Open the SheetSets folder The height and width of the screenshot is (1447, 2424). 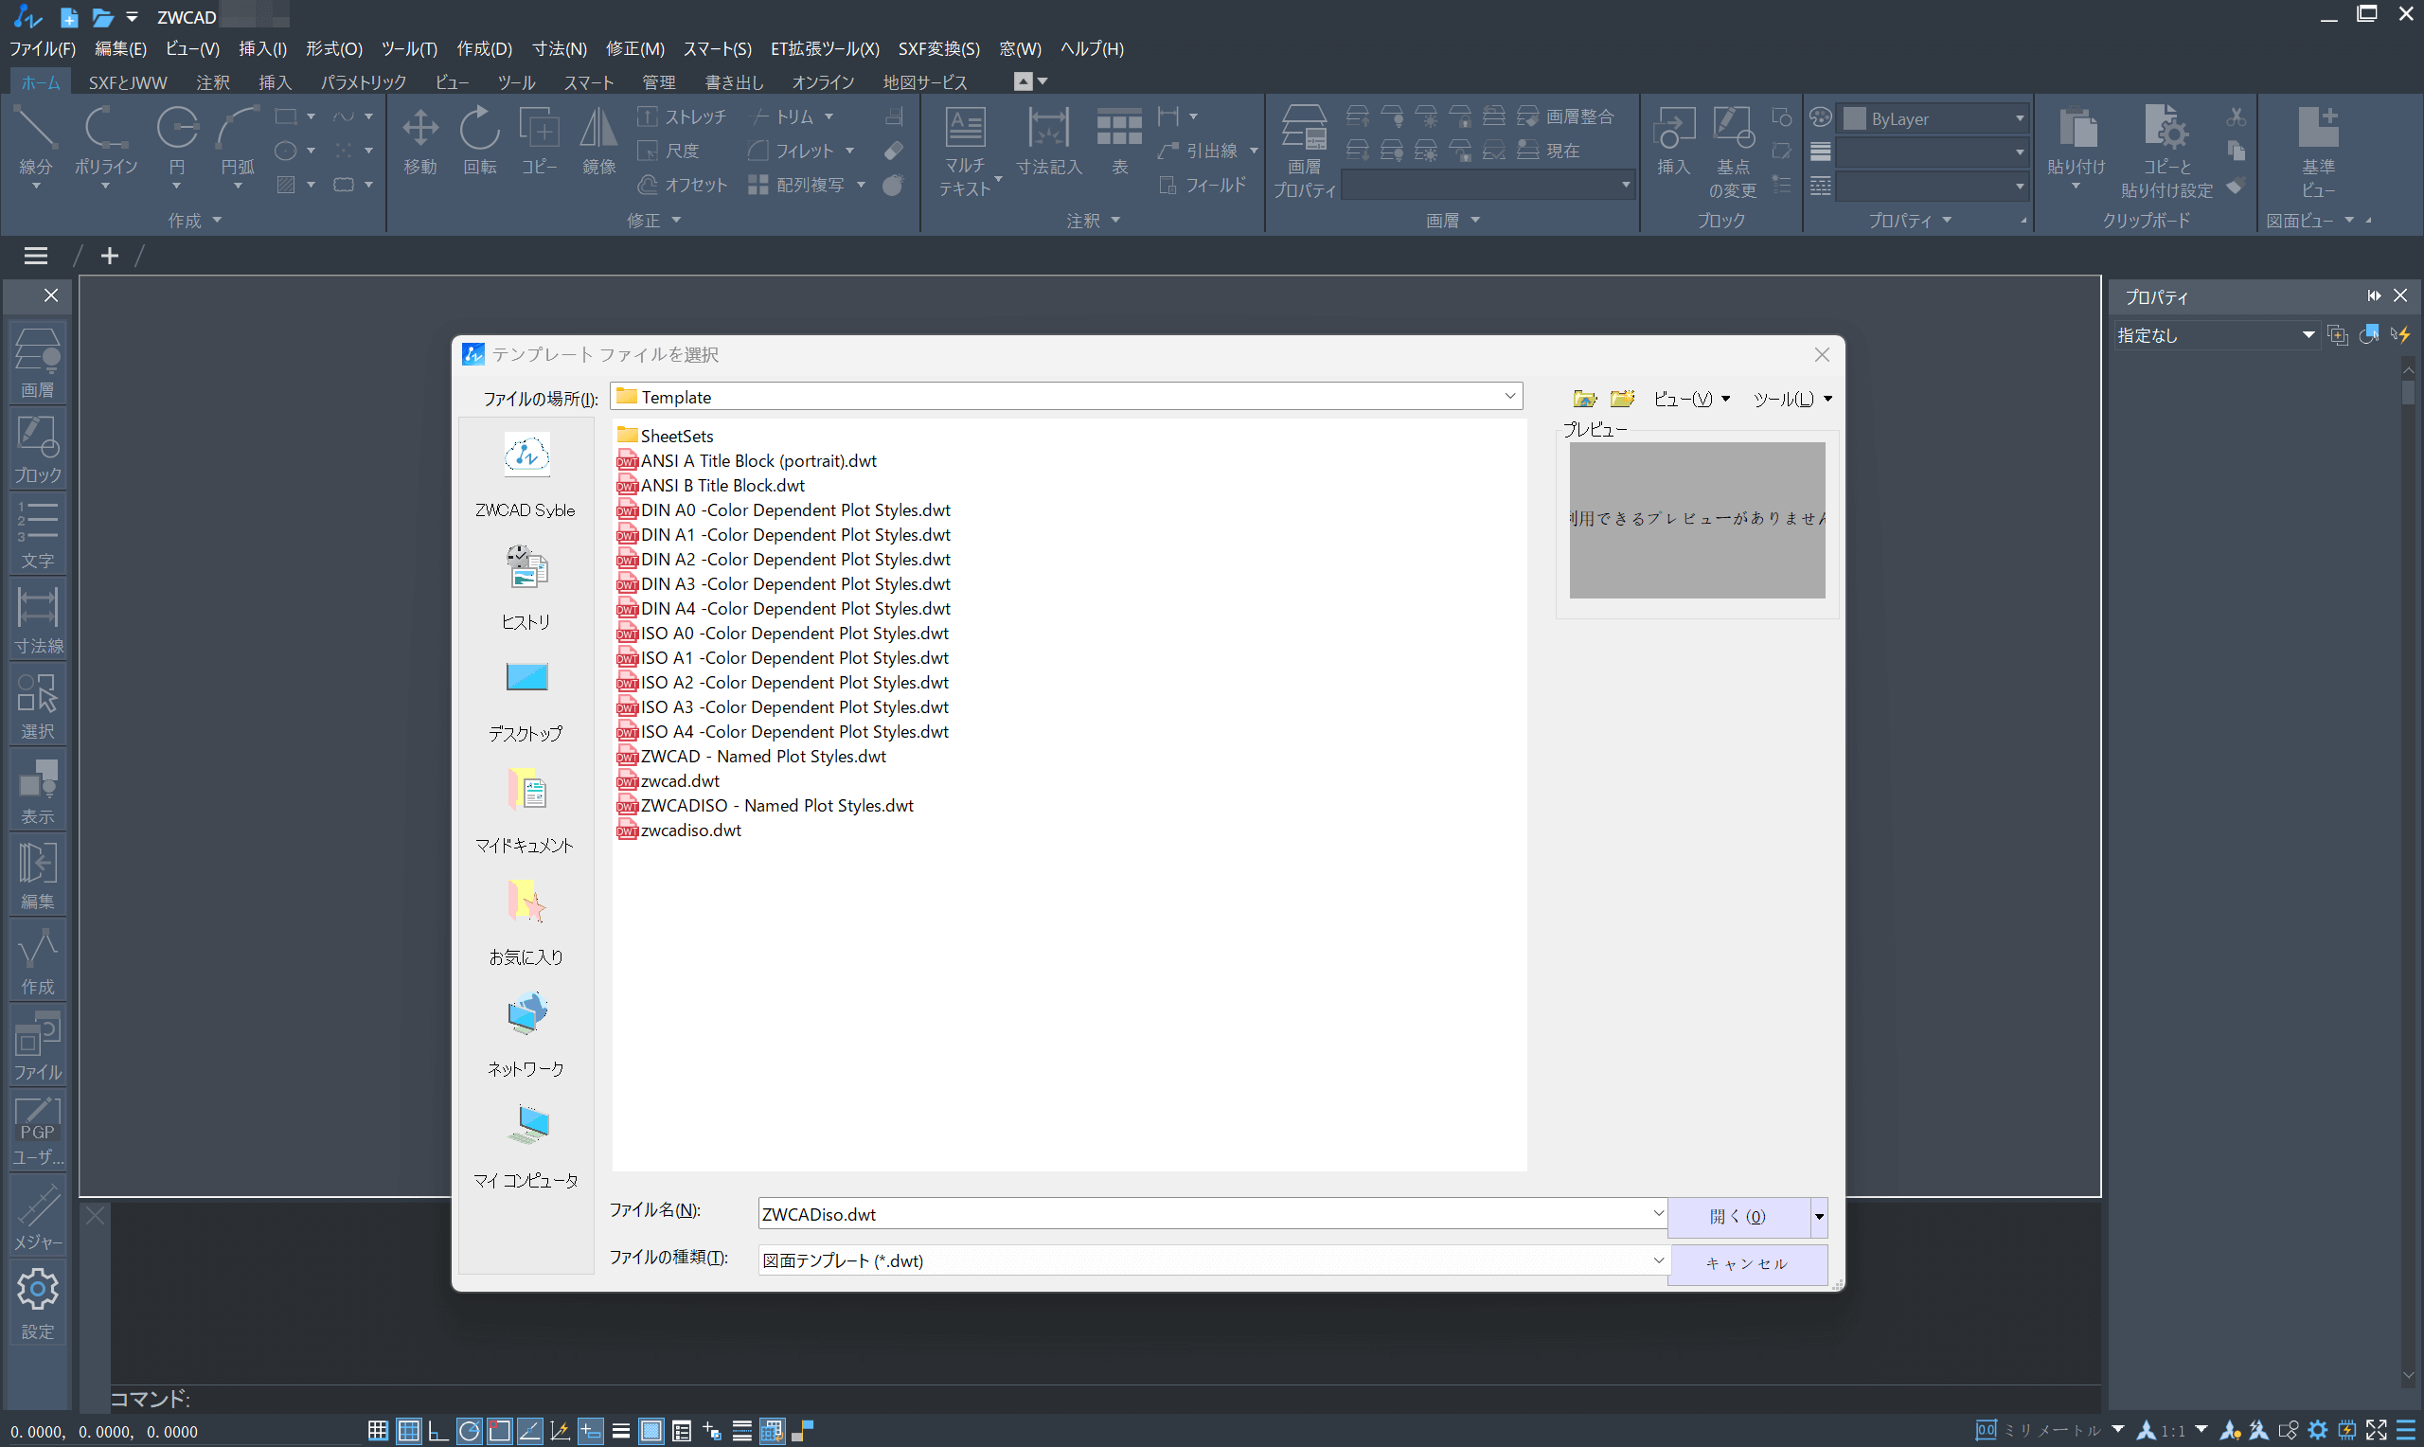point(666,436)
